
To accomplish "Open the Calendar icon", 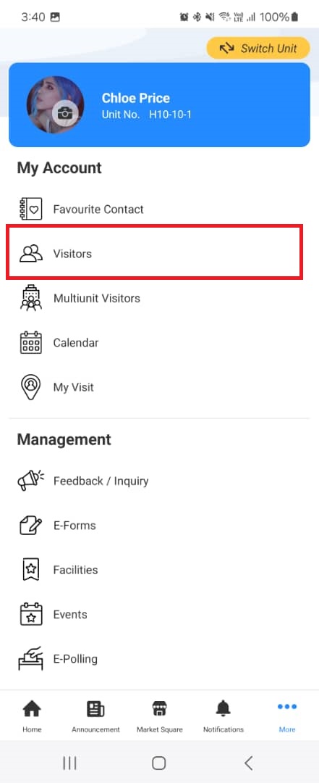I will 31,342.
